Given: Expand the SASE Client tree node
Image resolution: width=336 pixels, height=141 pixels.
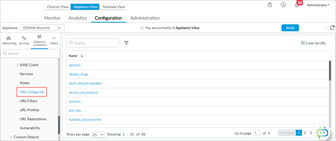Looking at the screenshot, I should coord(17,65).
